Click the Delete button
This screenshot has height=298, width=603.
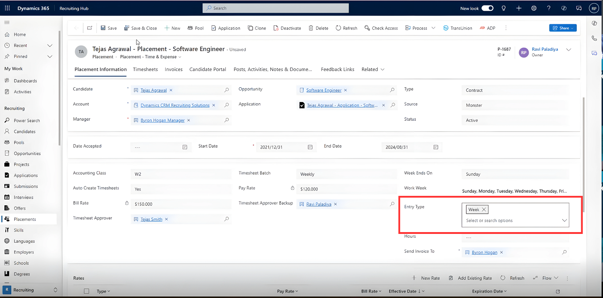[319, 28]
